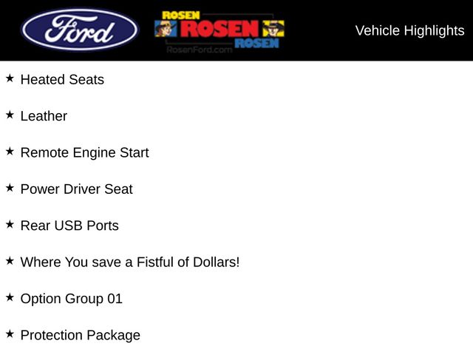The image size is (473, 355).
Task: Click the Ford oval logo
Action: tap(80, 30)
